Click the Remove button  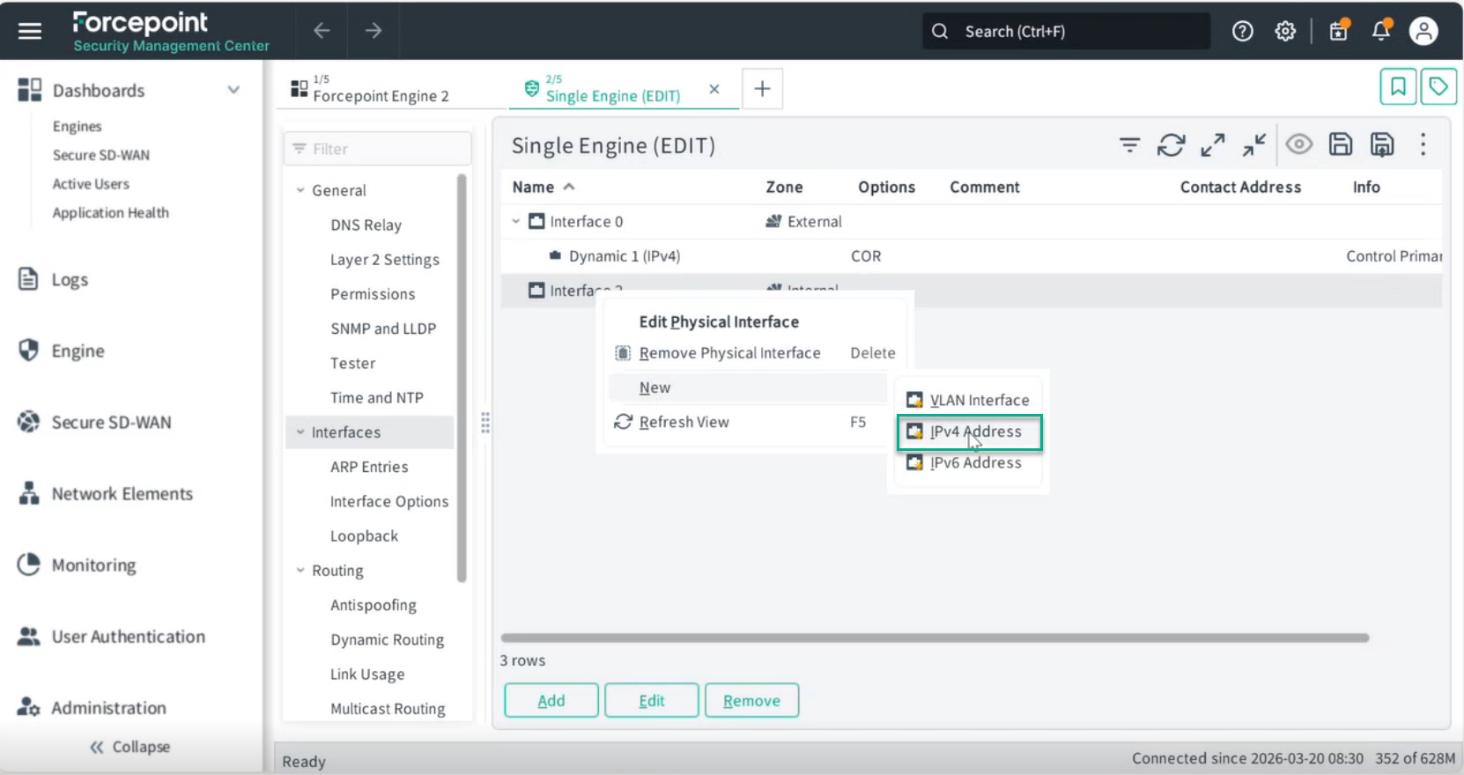tap(751, 700)
